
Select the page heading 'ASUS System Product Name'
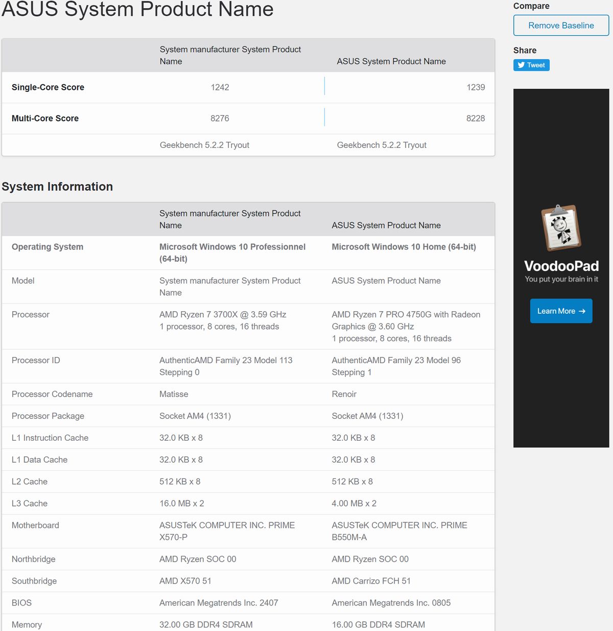point(137,9)
